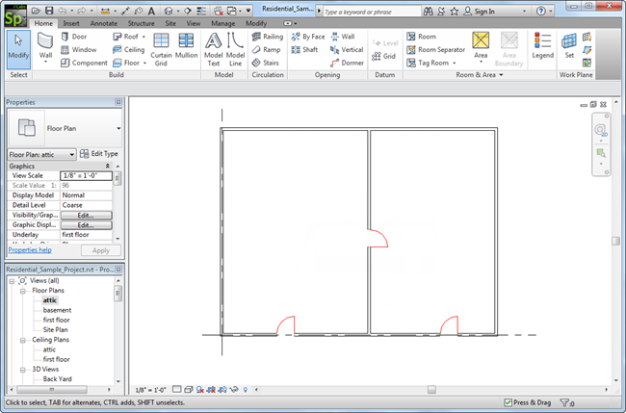Collapse the Graphics properties section

[117, 166]
